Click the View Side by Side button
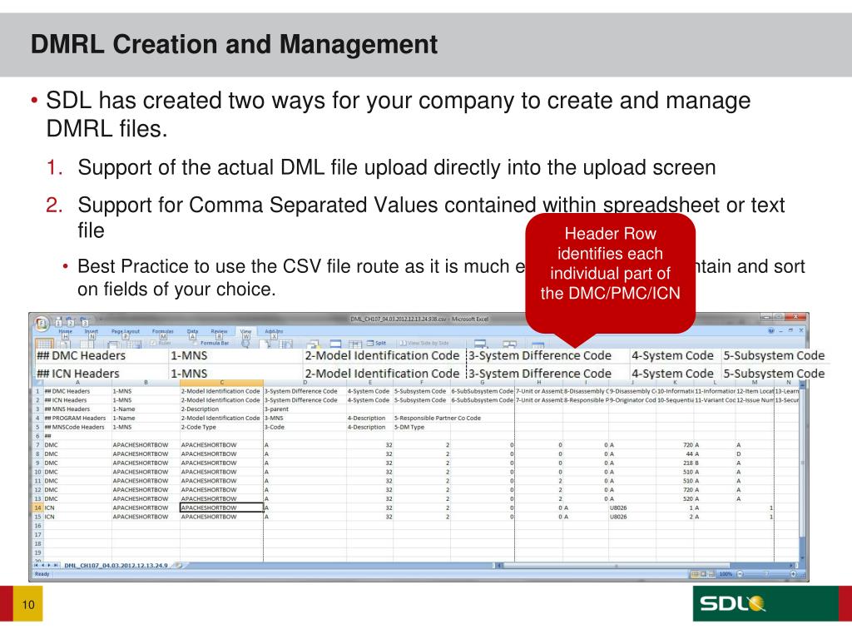Viewport: 852px width, 639px height. [x=424, y=343]
